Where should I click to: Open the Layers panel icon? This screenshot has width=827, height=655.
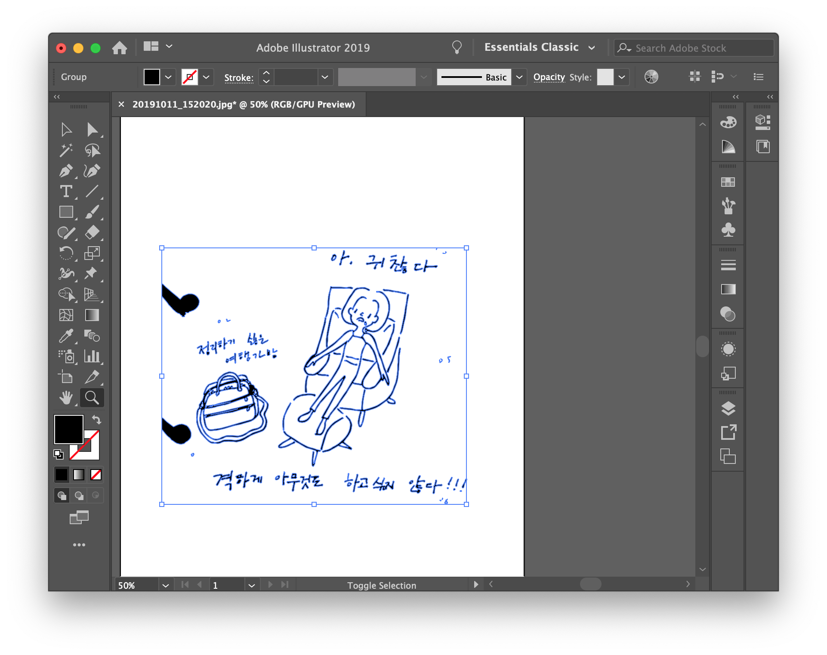click(x=728, y=408)
